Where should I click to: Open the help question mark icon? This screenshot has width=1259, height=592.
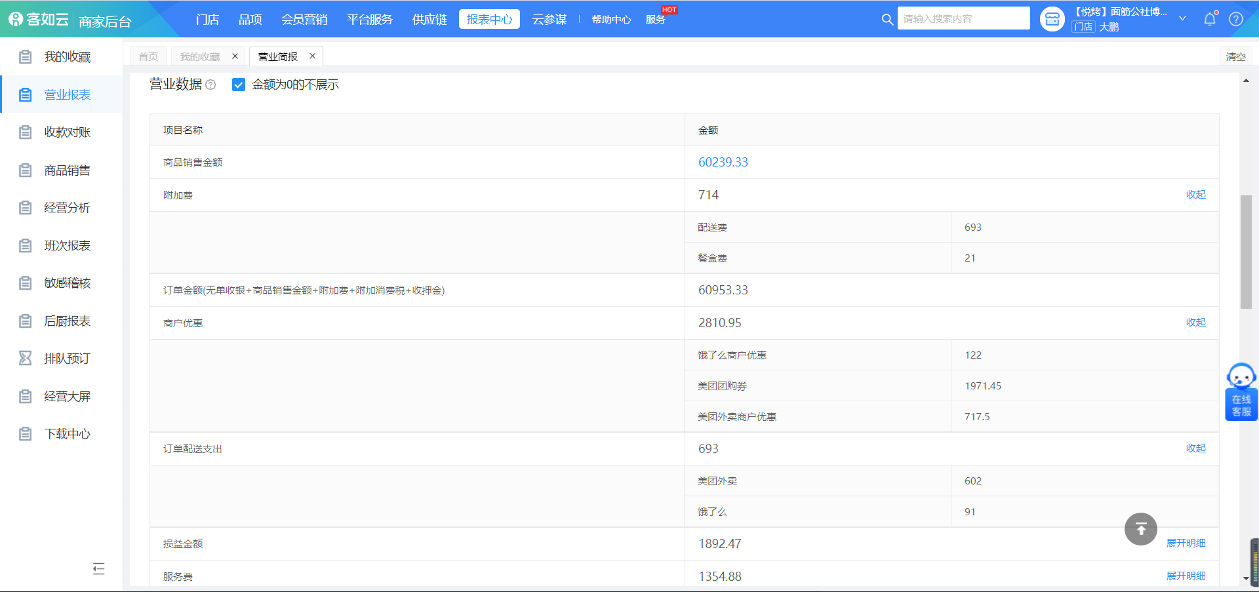click(1236, 19)
